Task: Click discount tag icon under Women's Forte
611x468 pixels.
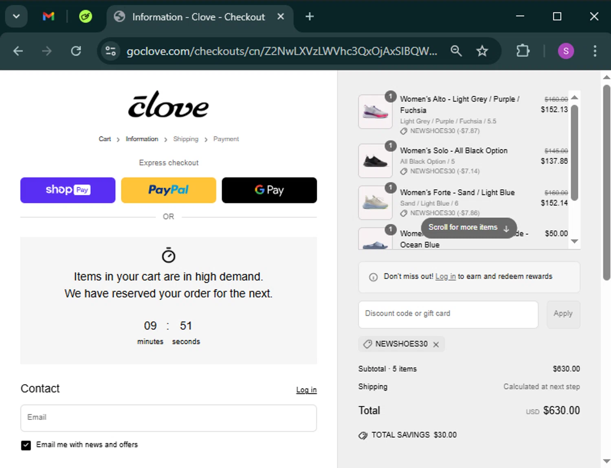Action: click(404, 213)
